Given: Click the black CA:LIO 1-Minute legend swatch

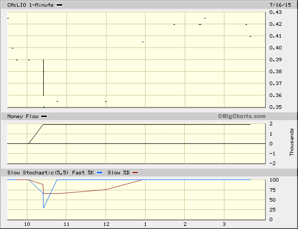Looking at the screenshot, I should click(x=60, y=5).
